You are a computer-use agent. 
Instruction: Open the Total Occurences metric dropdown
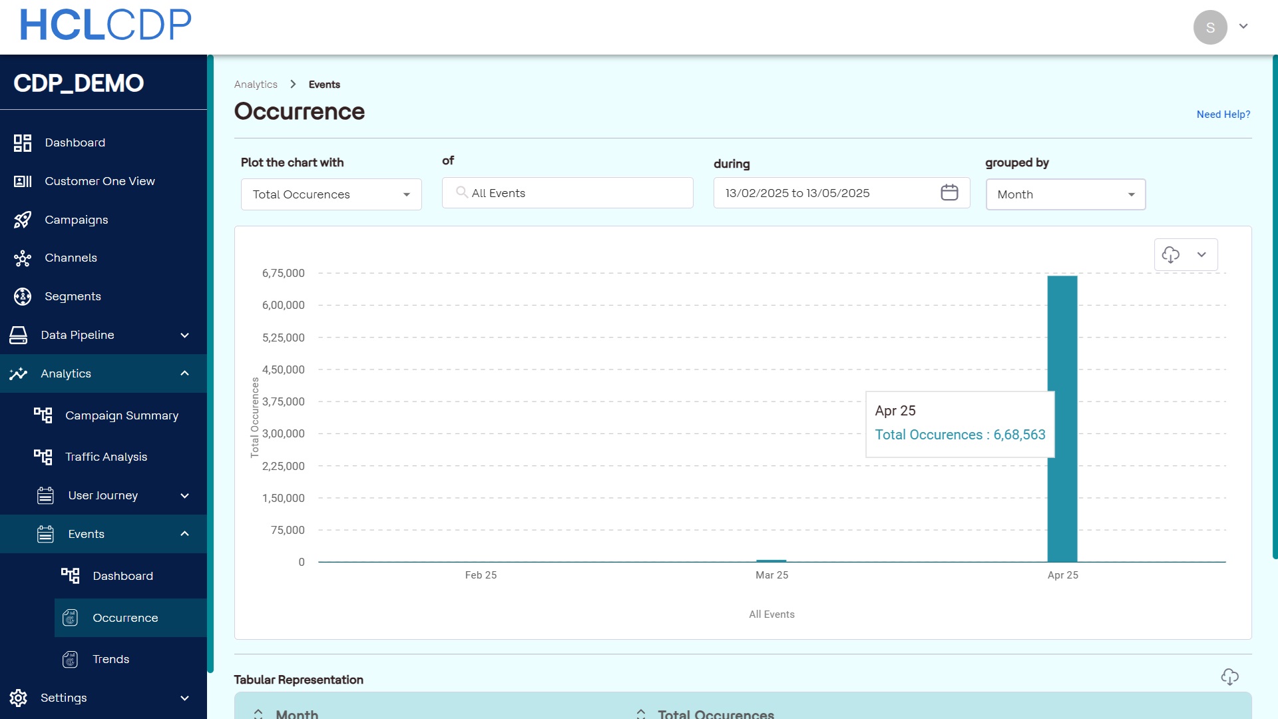pos(331,194)
